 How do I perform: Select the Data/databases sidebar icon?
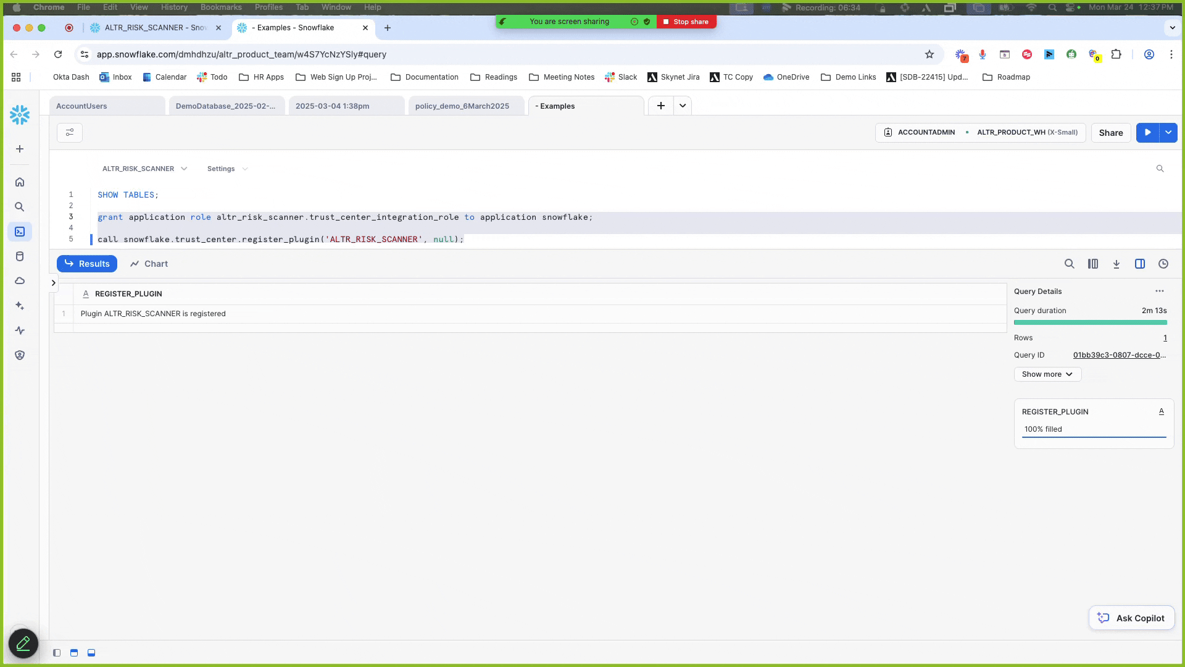(20, 256)
